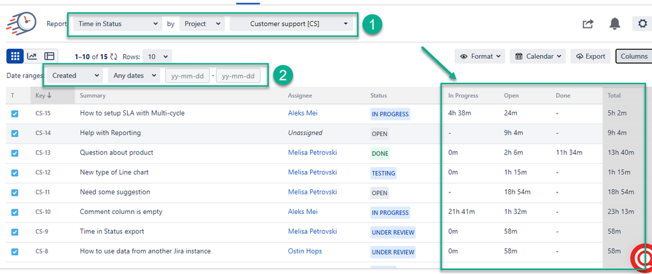Switch to grid table view
The image size is (652, 274).
coord(15,56)
